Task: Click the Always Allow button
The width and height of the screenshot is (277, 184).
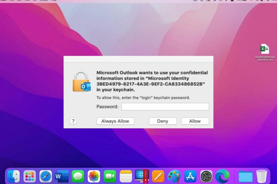Action: [115, 121]
